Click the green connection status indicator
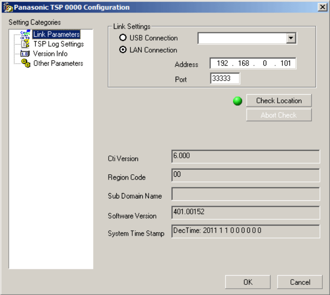Viewport: 330px width, 295px height. 237,101
